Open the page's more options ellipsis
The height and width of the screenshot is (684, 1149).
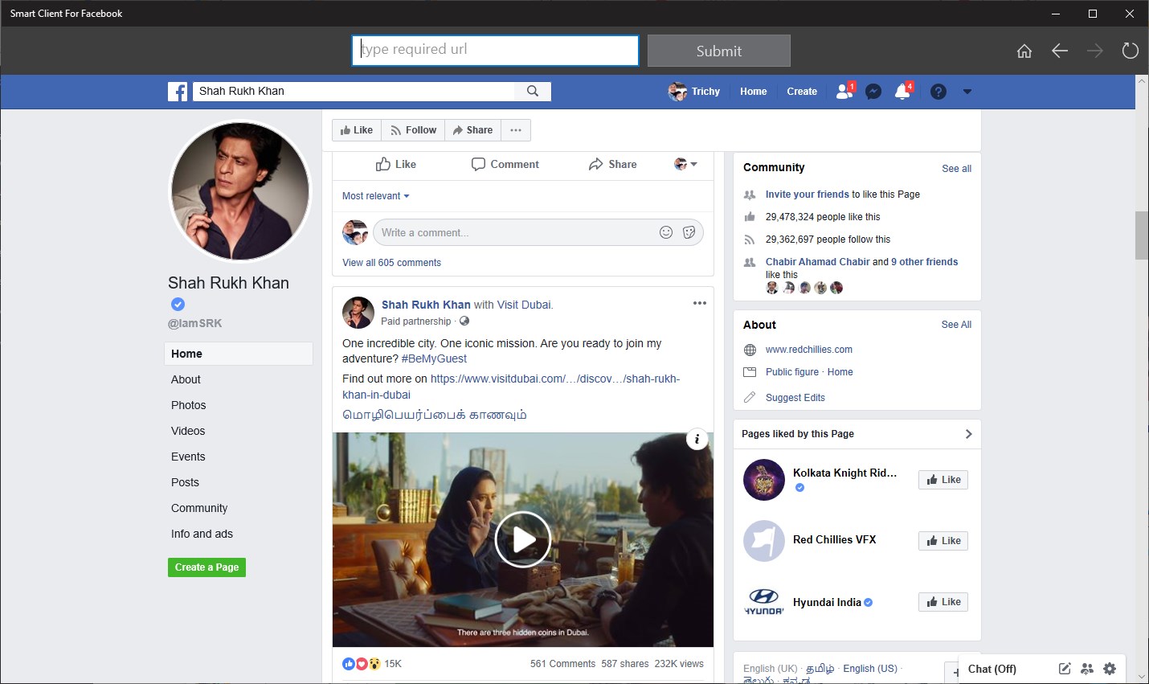[x=516, y=130]
